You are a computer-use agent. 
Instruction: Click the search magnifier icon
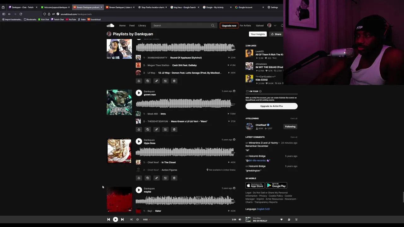coord(213,26)
